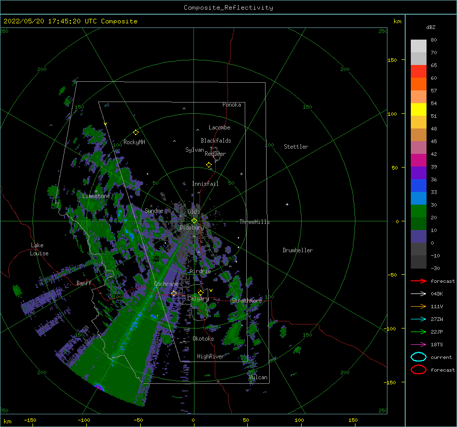The height and width of the screenshot is (427, 457).
Task: Select the Banff label
Action: [x=84, y=283]
